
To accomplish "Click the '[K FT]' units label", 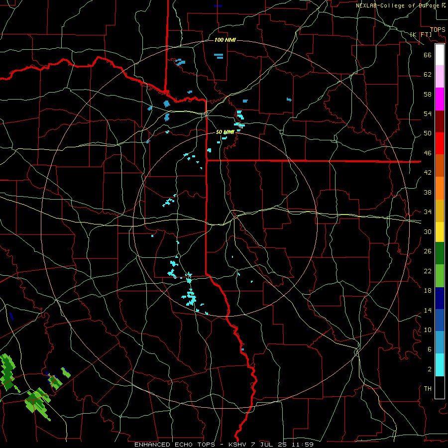I will [x=421, y=34].
